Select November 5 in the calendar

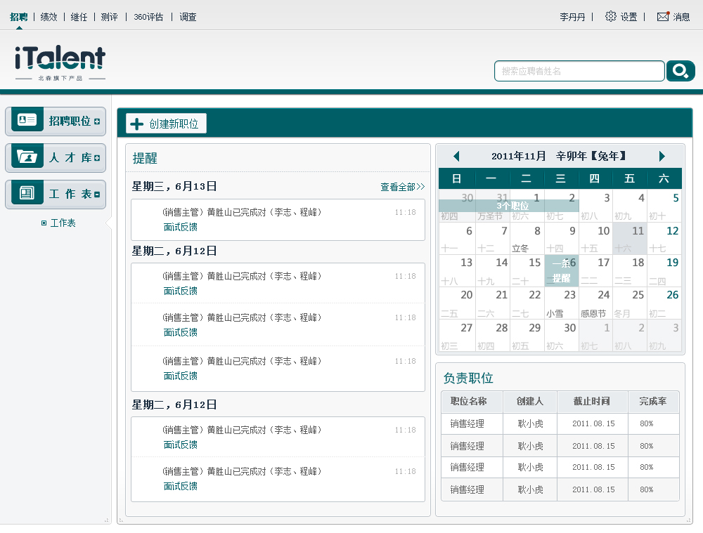(x=664, y=206)
